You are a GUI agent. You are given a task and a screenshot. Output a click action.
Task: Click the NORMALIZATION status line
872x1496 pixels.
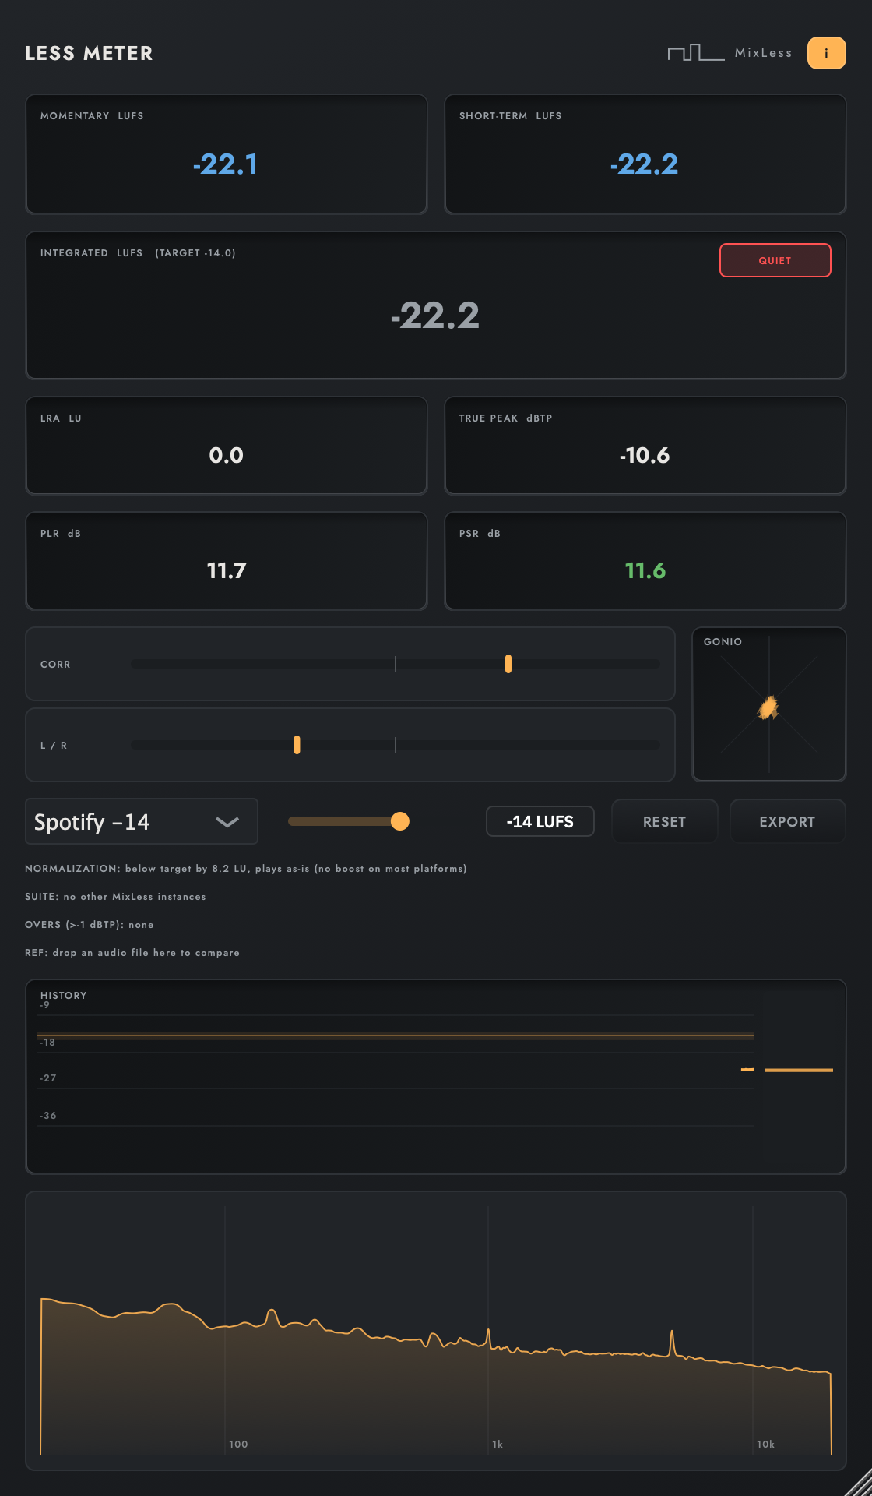click(x=246, y=868)
